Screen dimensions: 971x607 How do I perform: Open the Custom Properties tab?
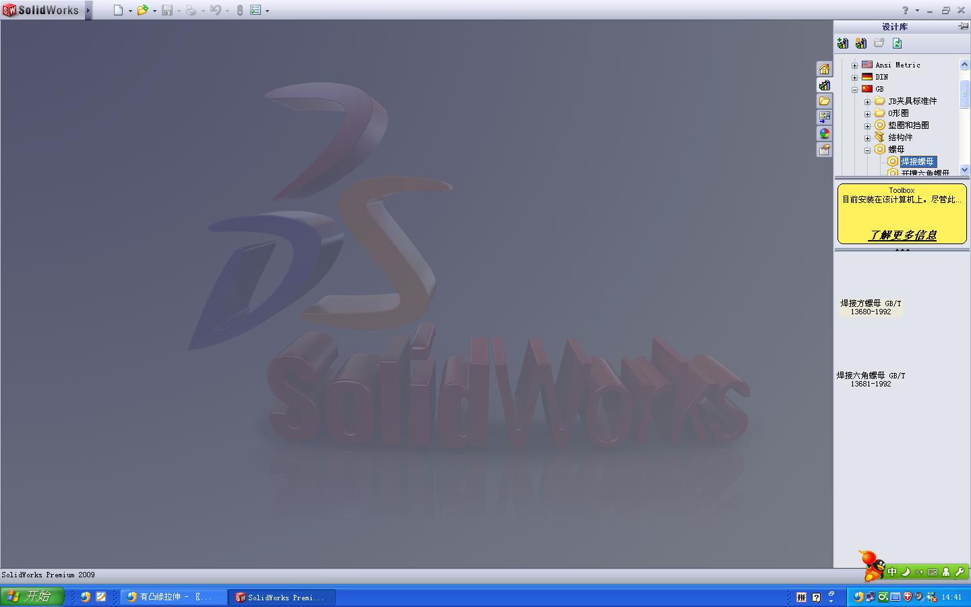pos(824,150)
